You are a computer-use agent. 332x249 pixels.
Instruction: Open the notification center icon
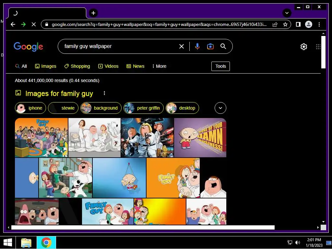pyautogui.click(x=329, y=243)
